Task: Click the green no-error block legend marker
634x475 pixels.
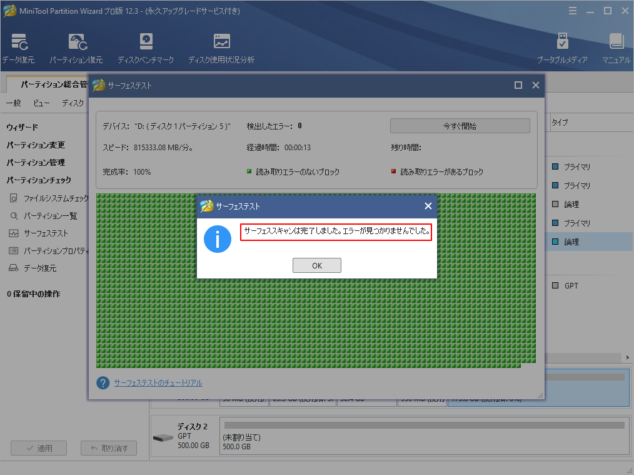Action: 249,171
